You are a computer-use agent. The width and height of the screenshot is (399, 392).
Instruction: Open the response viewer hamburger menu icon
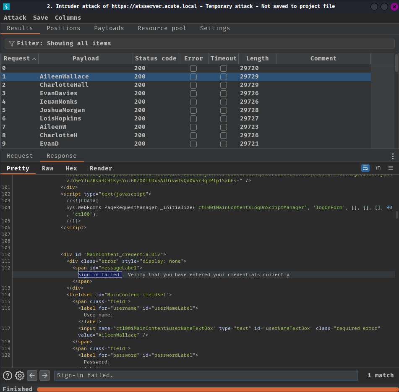(x=390, y=168)
